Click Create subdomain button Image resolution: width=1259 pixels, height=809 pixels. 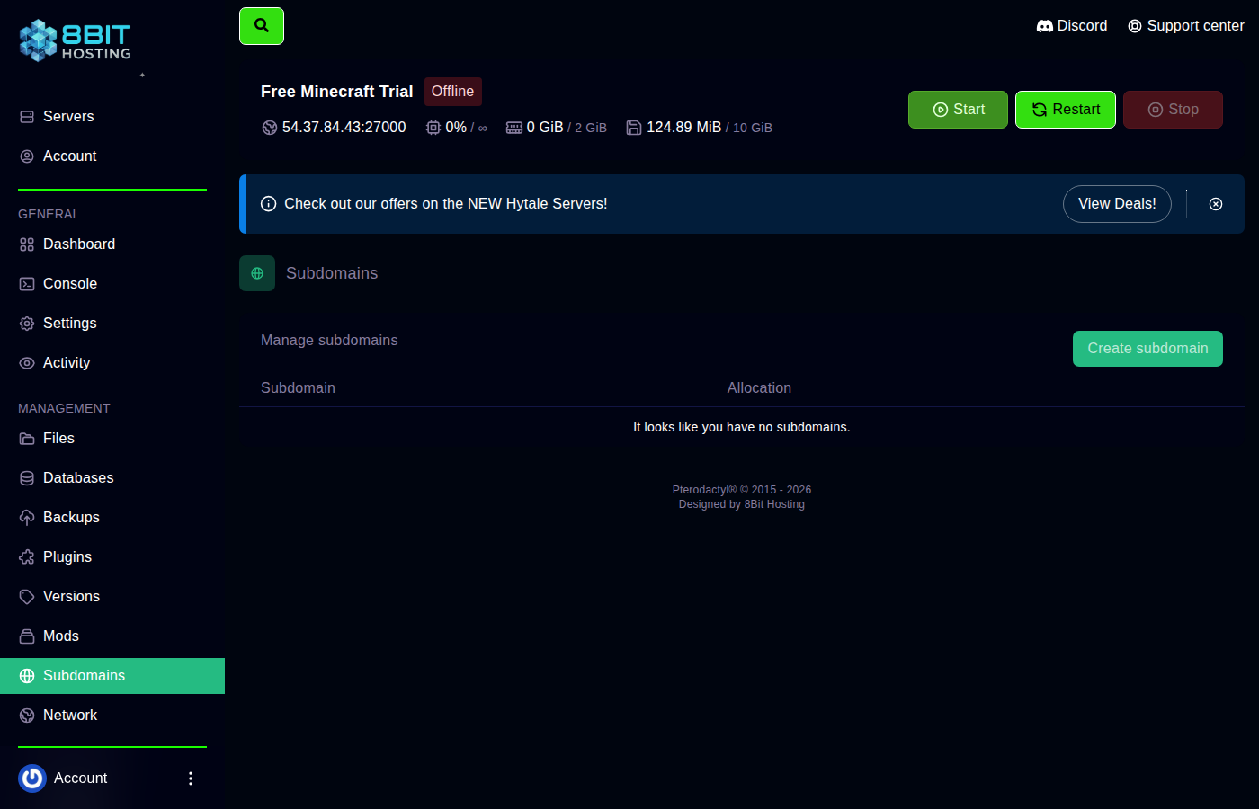[x=1147, y=349]
